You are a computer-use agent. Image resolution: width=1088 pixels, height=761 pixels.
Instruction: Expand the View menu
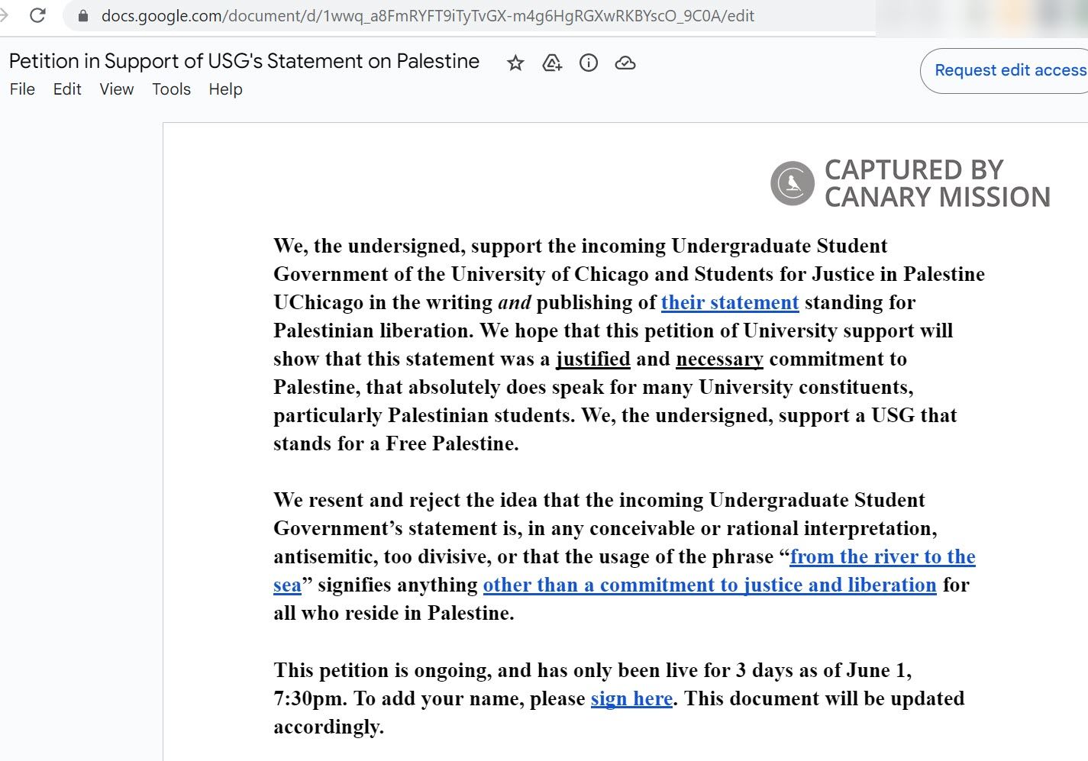pos(117,89)
